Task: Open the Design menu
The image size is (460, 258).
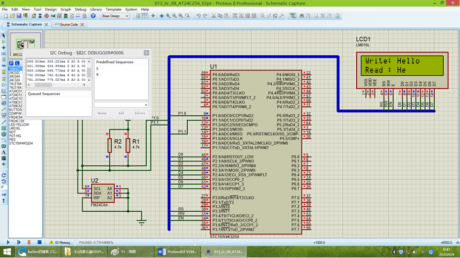Action: pyautogui.click(x=50, y=9)
